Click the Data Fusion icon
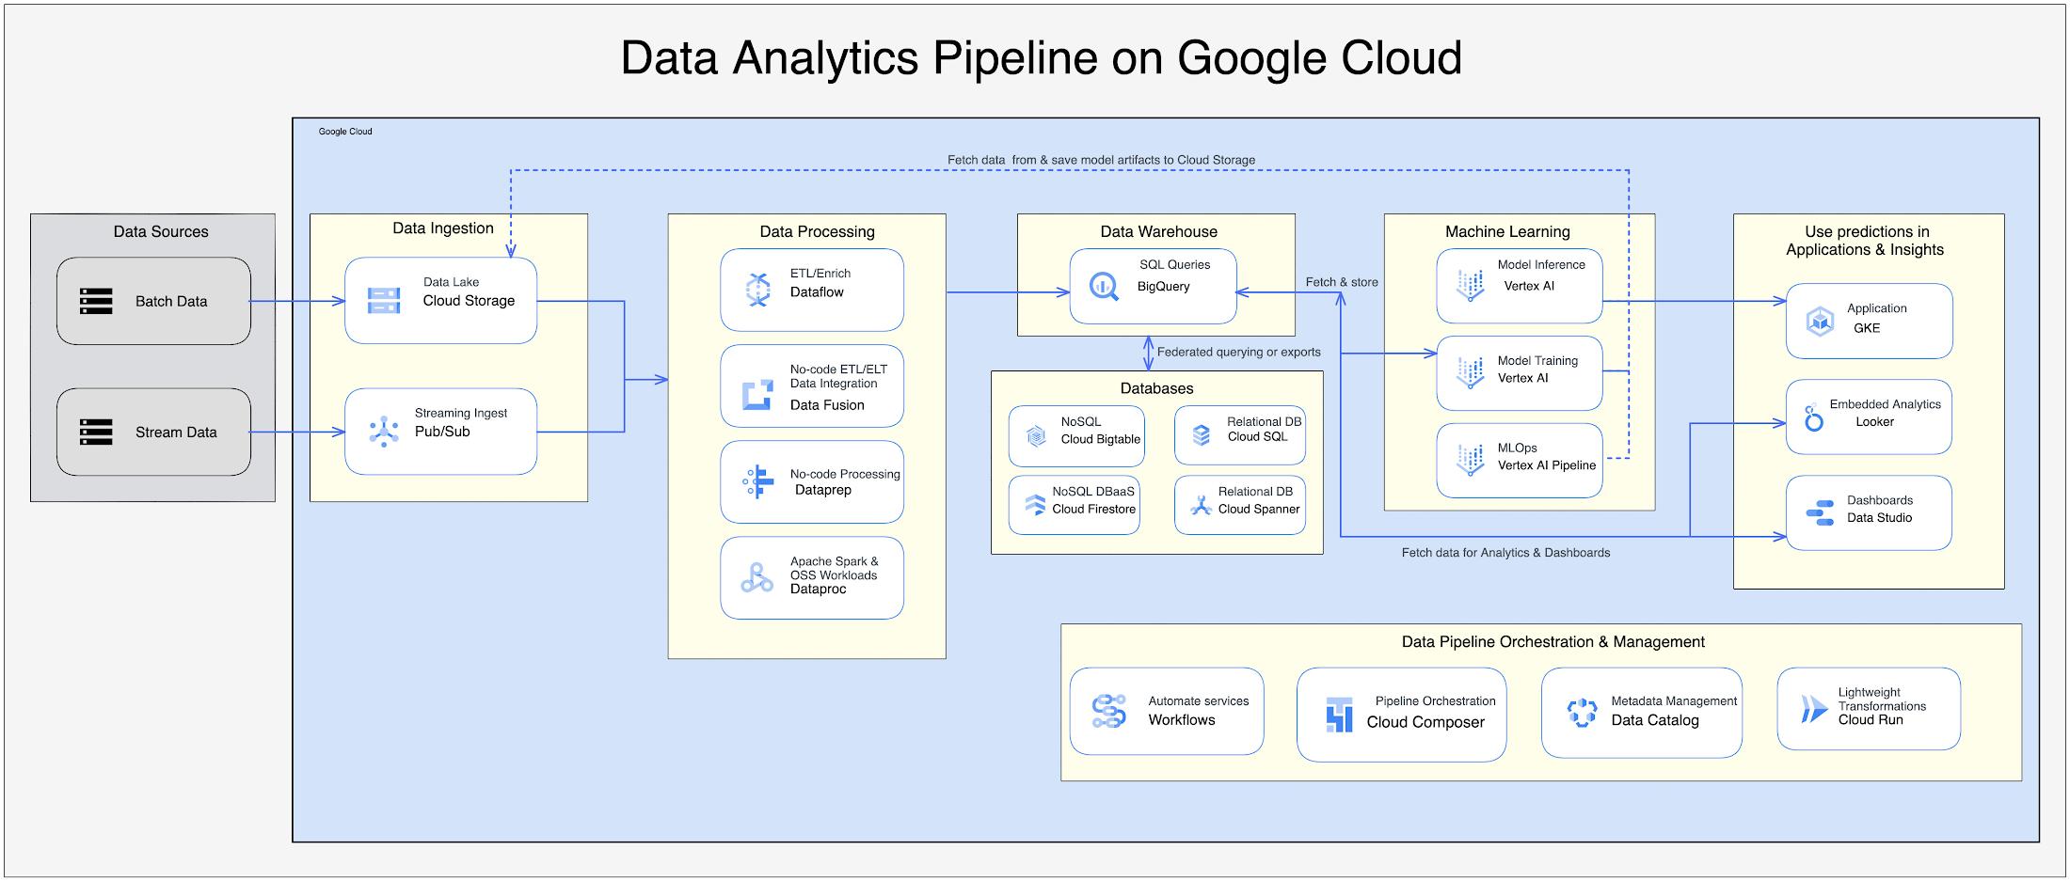The width and height of the screenshot is (2070, 881). 757,395
